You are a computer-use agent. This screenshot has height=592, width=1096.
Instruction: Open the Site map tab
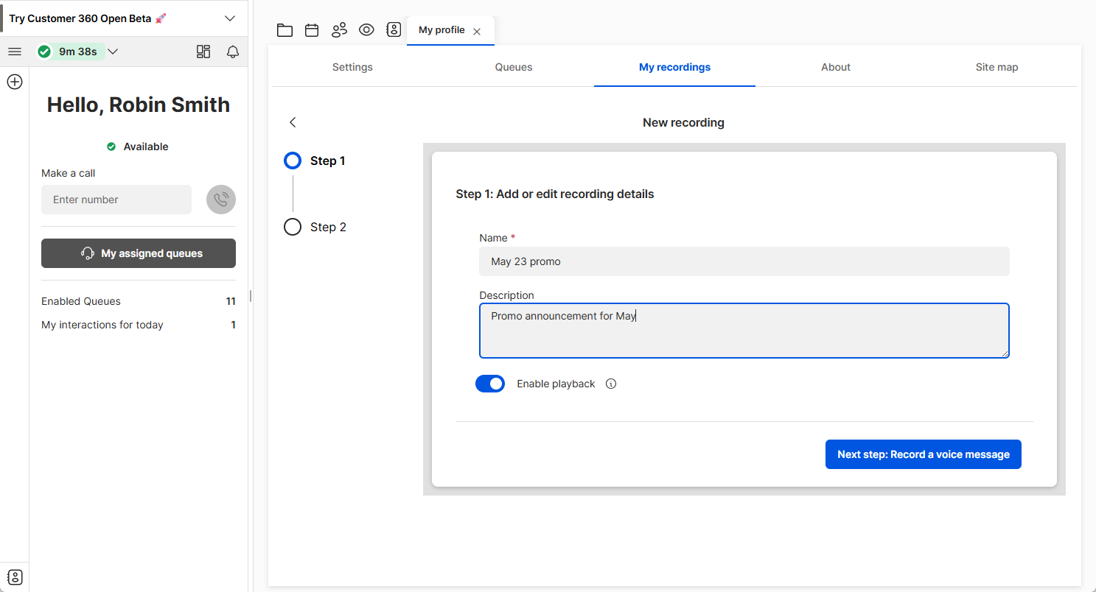(x=996, y=67)
